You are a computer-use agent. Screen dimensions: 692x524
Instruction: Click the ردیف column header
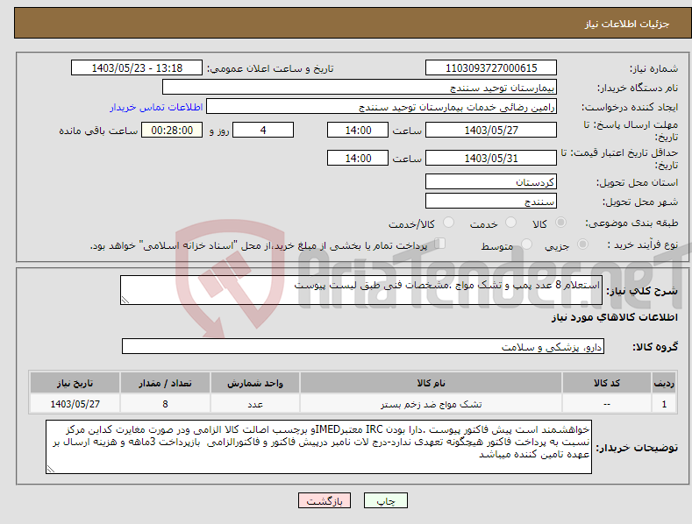click(664, 383)
